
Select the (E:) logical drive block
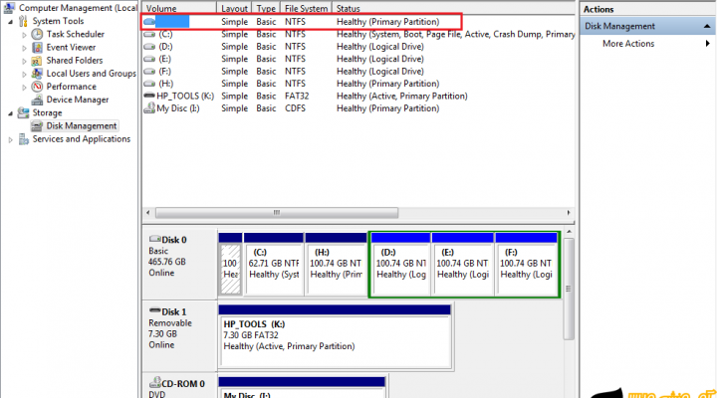(x=462, y=264)
